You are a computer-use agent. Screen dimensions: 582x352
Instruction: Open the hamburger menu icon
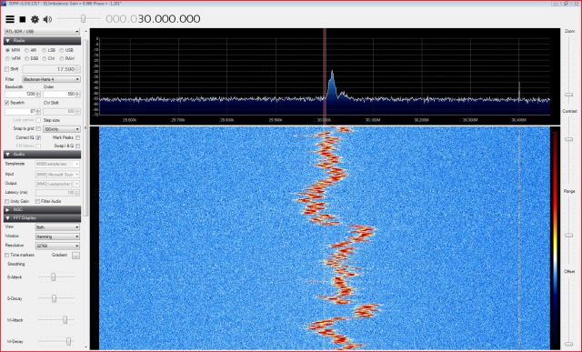10,19
